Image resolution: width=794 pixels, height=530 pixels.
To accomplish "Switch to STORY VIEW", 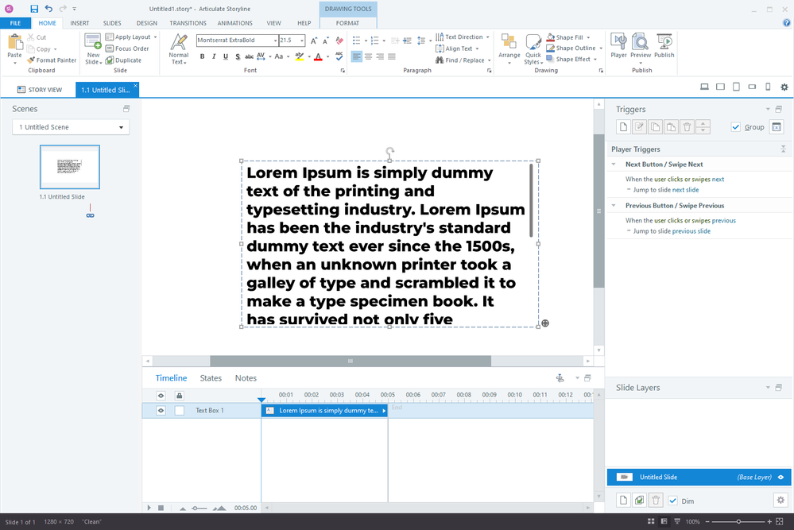I will (x=40, y=90).
